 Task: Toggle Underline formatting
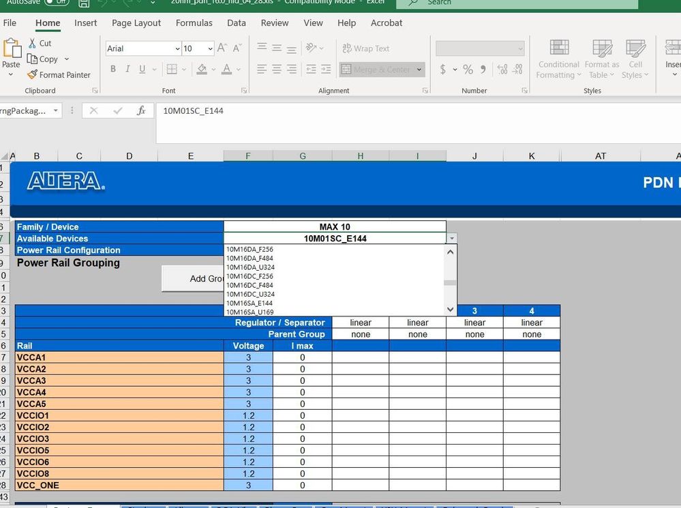coord(142,69)
